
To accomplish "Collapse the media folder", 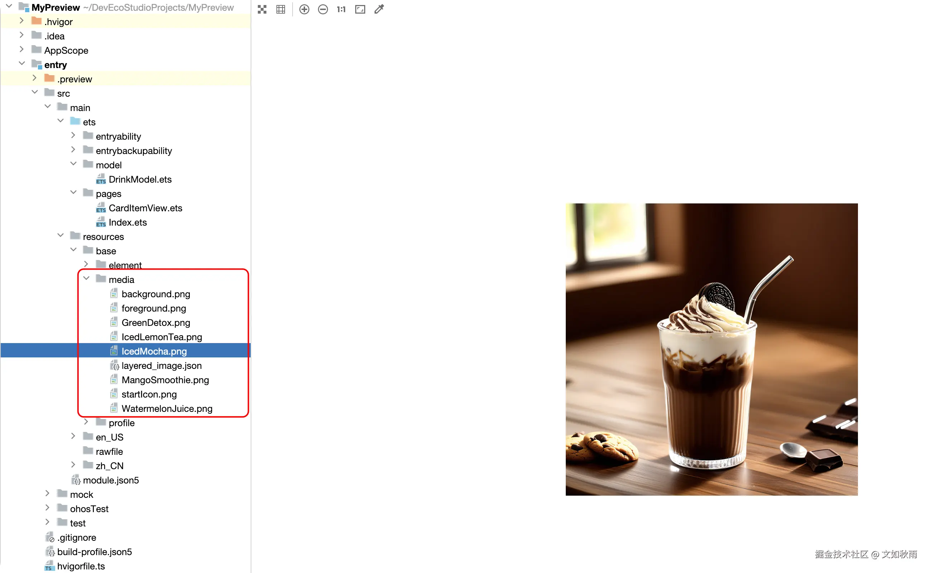I will tap(86, 279).
